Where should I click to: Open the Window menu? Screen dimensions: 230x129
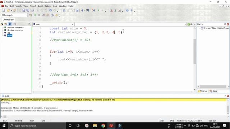63,6
